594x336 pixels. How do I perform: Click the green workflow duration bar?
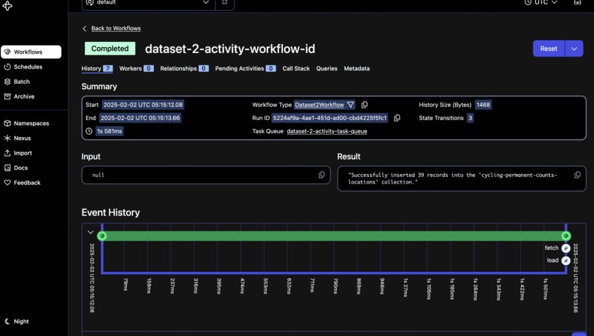pos(334,236)
